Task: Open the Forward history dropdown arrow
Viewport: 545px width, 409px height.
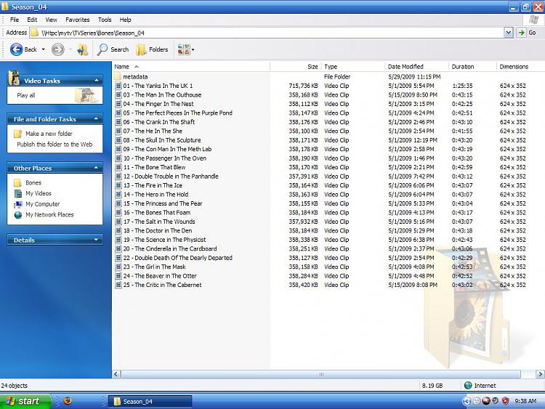Action: click(x=70, y=49)
